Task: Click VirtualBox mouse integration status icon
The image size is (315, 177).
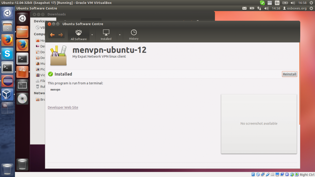Action: pos(292,174)
